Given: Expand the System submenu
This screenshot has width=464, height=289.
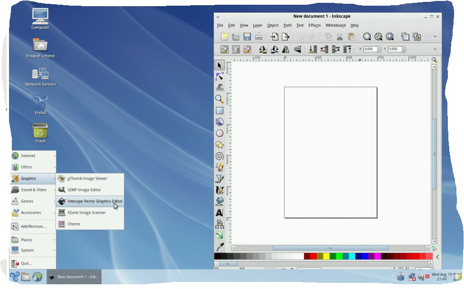Looking at the screenshot, I should tap(33, 250).
